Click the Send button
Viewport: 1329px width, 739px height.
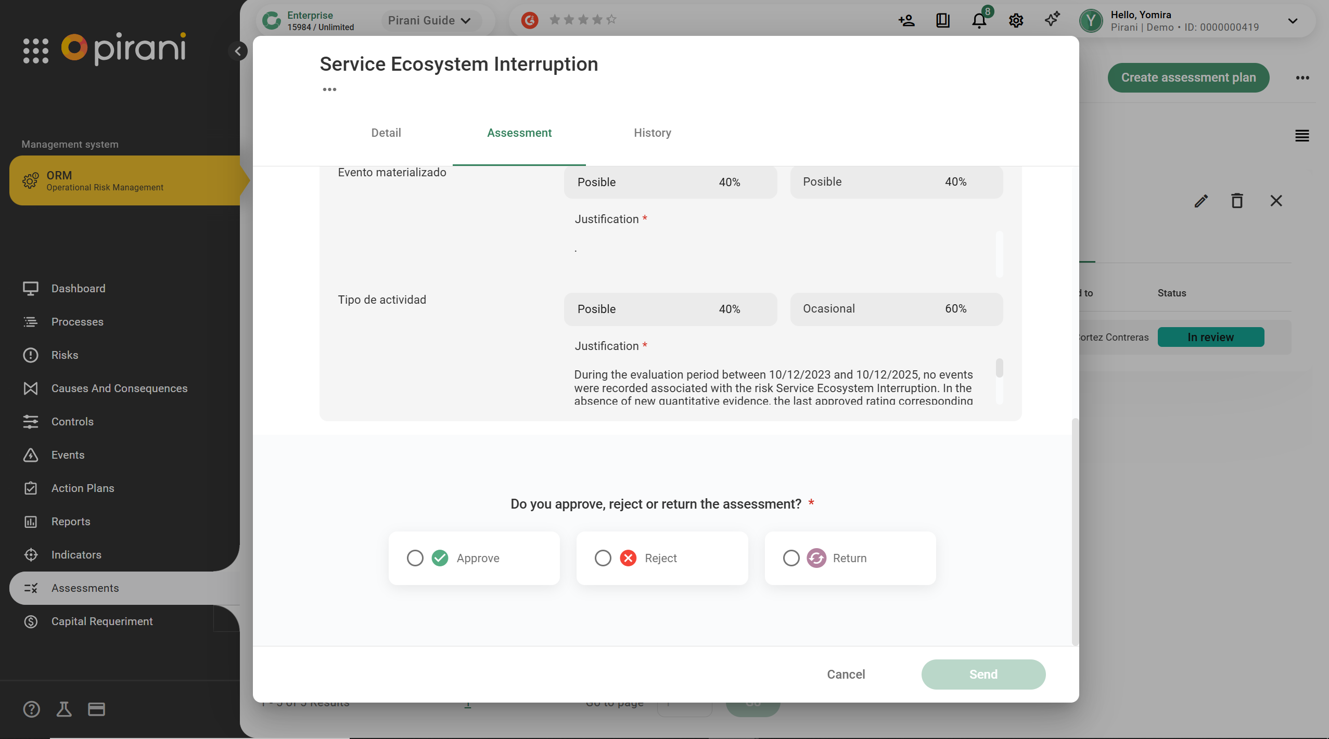click(x=983, y=674)
